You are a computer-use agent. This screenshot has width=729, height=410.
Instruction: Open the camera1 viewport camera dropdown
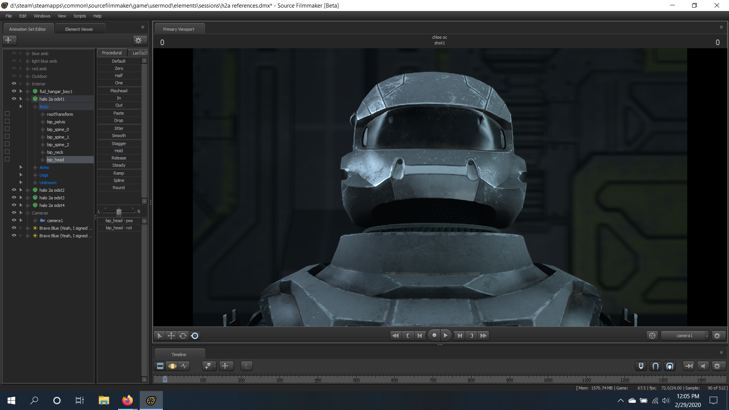click(x=685, y=336)
